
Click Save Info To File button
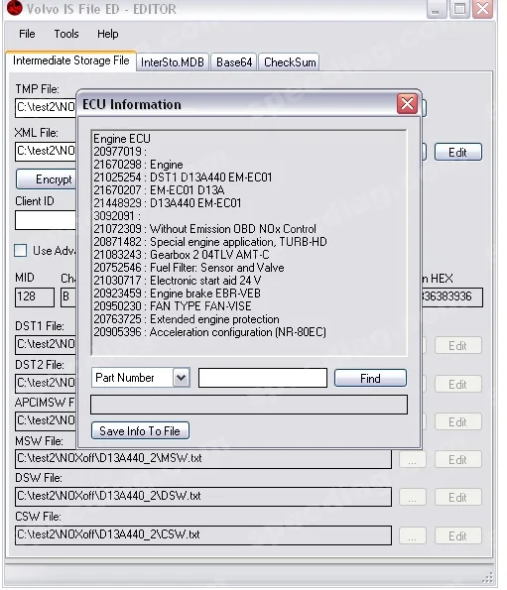click(x=140, y=430)
